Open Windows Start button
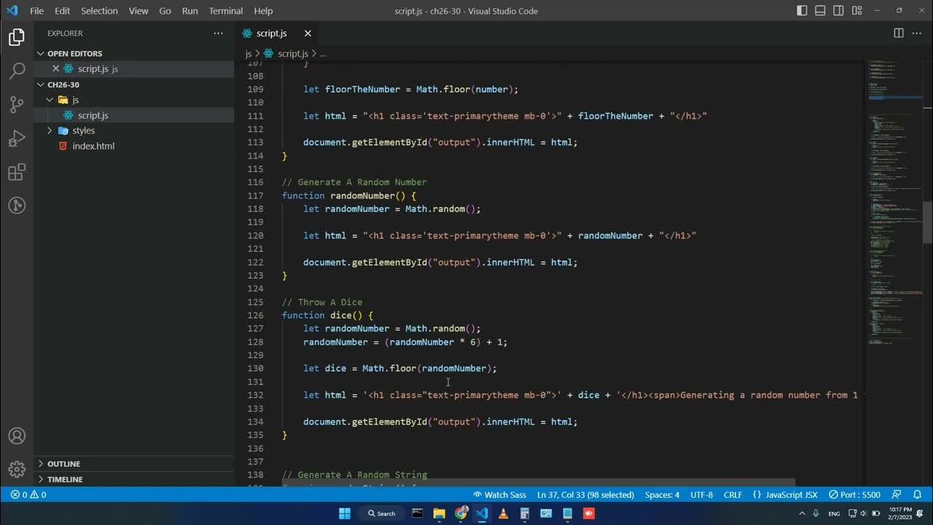 click(x=345, y=513)
